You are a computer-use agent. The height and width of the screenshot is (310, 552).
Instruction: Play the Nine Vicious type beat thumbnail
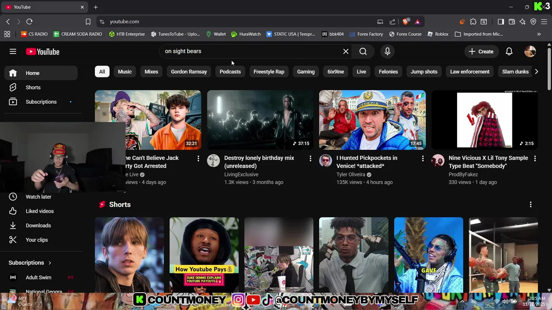485,120
